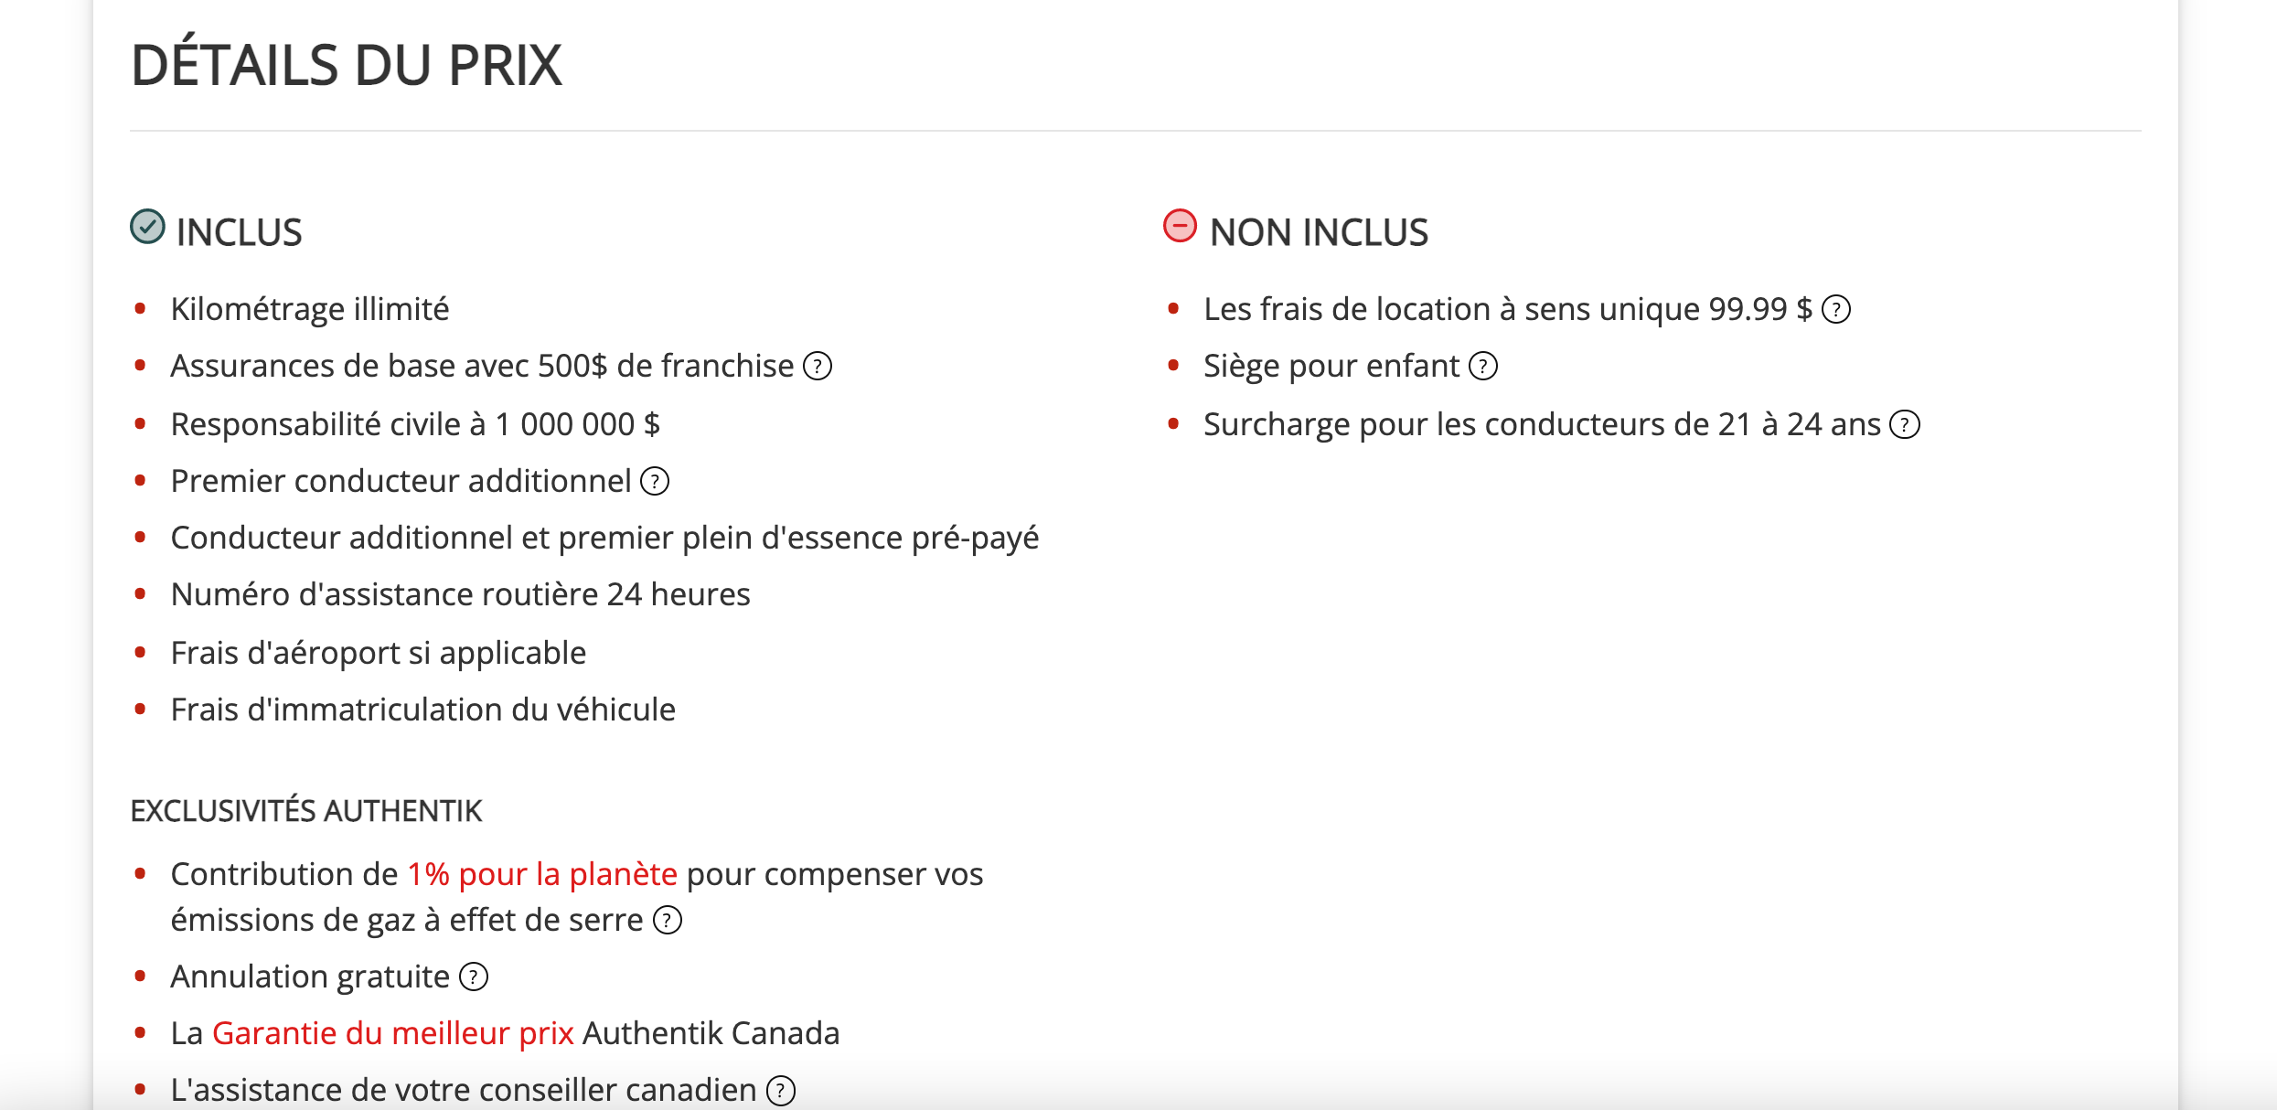Click help icon beside Annulation gratuite
The image size is (2277, 1110).
[x=473, y=977]
